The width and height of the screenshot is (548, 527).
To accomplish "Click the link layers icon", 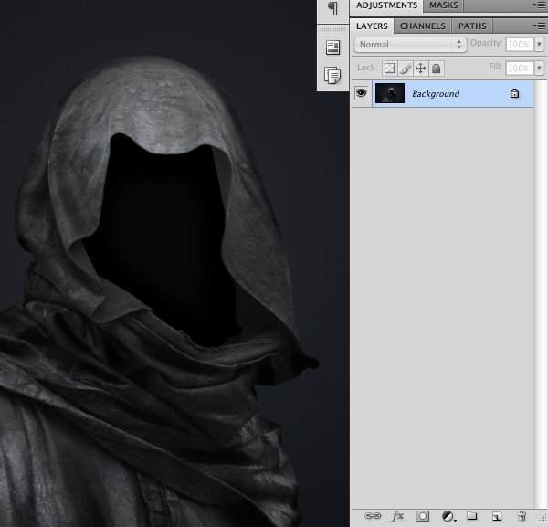I will (373, 516).
